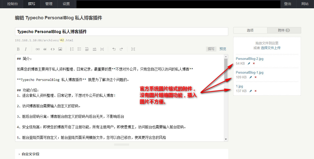
Task: Apply italic formatting in editor toolbar
Action: (25, 49)
